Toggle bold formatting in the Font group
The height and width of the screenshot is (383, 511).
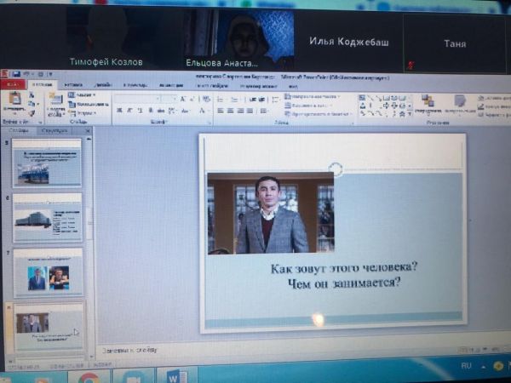[118, 111]
